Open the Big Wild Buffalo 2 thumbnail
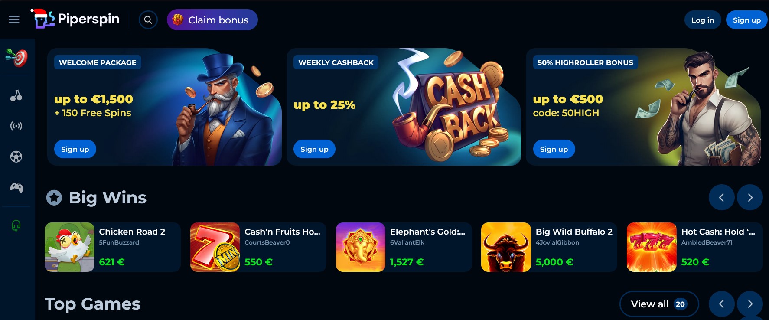Screen dimensions: 769x320 (506, 247)
